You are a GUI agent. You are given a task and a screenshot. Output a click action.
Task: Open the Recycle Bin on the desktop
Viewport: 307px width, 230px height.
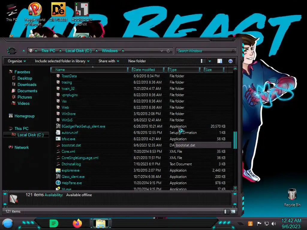pyautogui.click(x=292, y=197)
